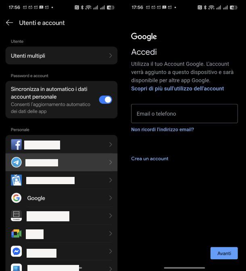The height and width of the screenshot is (271, 246).
Task: Open the Utenti multipli menu entry
Action: pos(61,56)
